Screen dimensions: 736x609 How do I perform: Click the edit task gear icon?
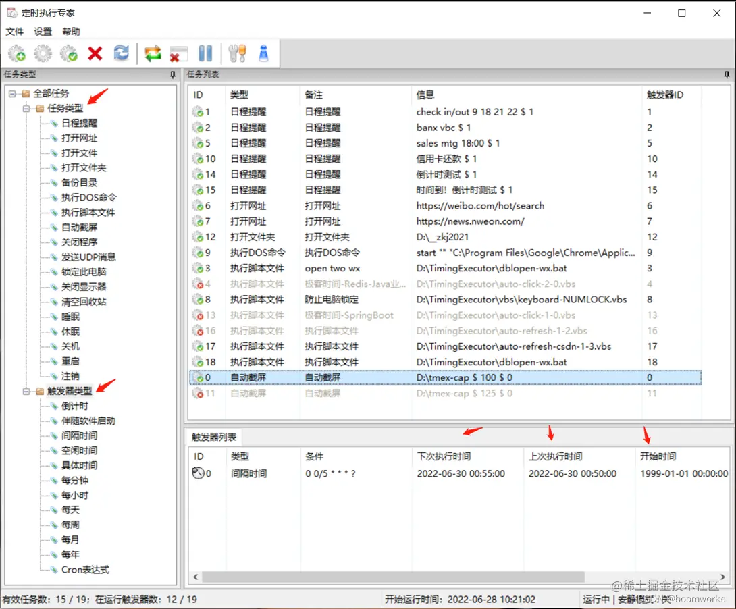[43, 53]
